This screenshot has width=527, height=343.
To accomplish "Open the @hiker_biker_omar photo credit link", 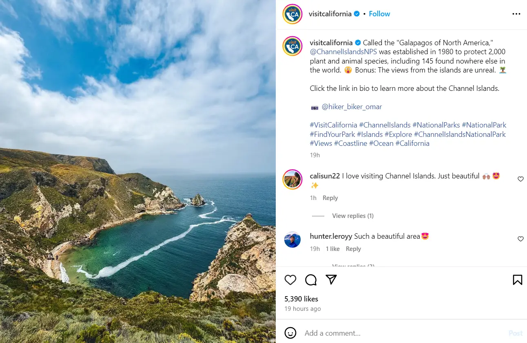I will click(352, 107).
